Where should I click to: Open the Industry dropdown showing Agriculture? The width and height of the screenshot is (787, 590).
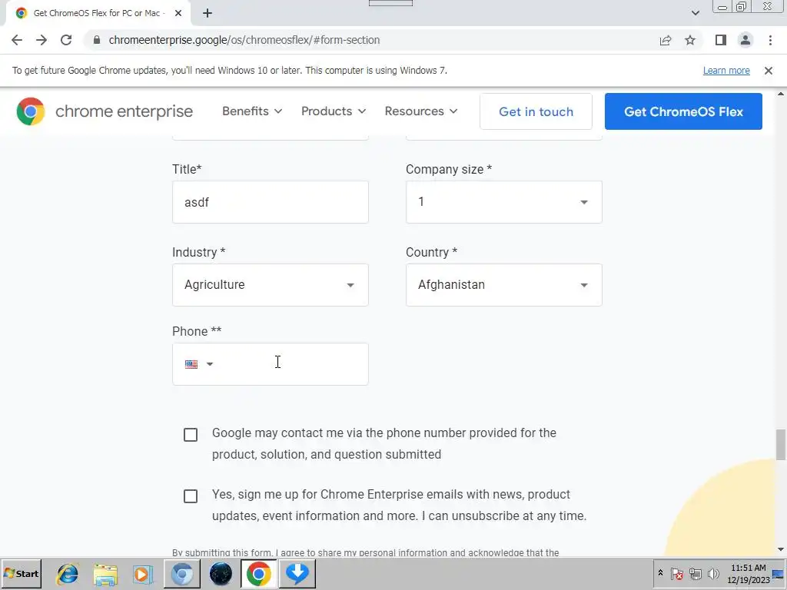(270, 285)
